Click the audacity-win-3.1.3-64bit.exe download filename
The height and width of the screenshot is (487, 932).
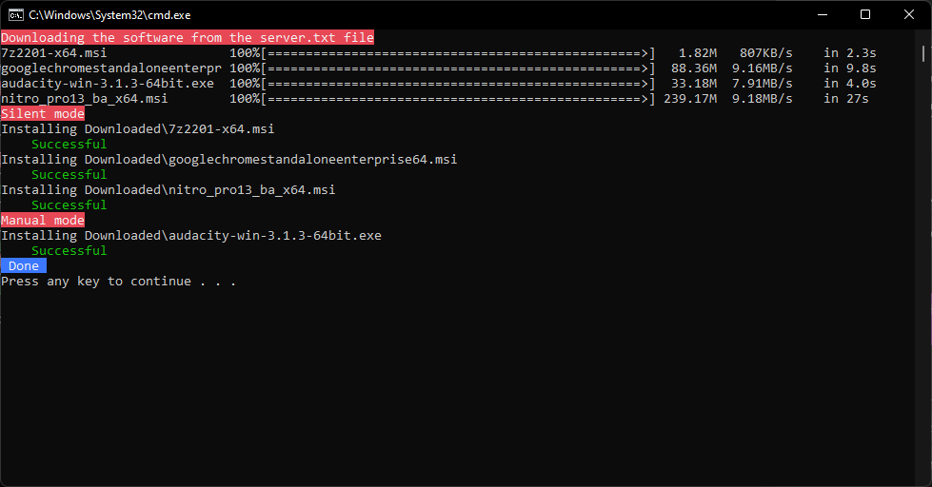[108, 84]
